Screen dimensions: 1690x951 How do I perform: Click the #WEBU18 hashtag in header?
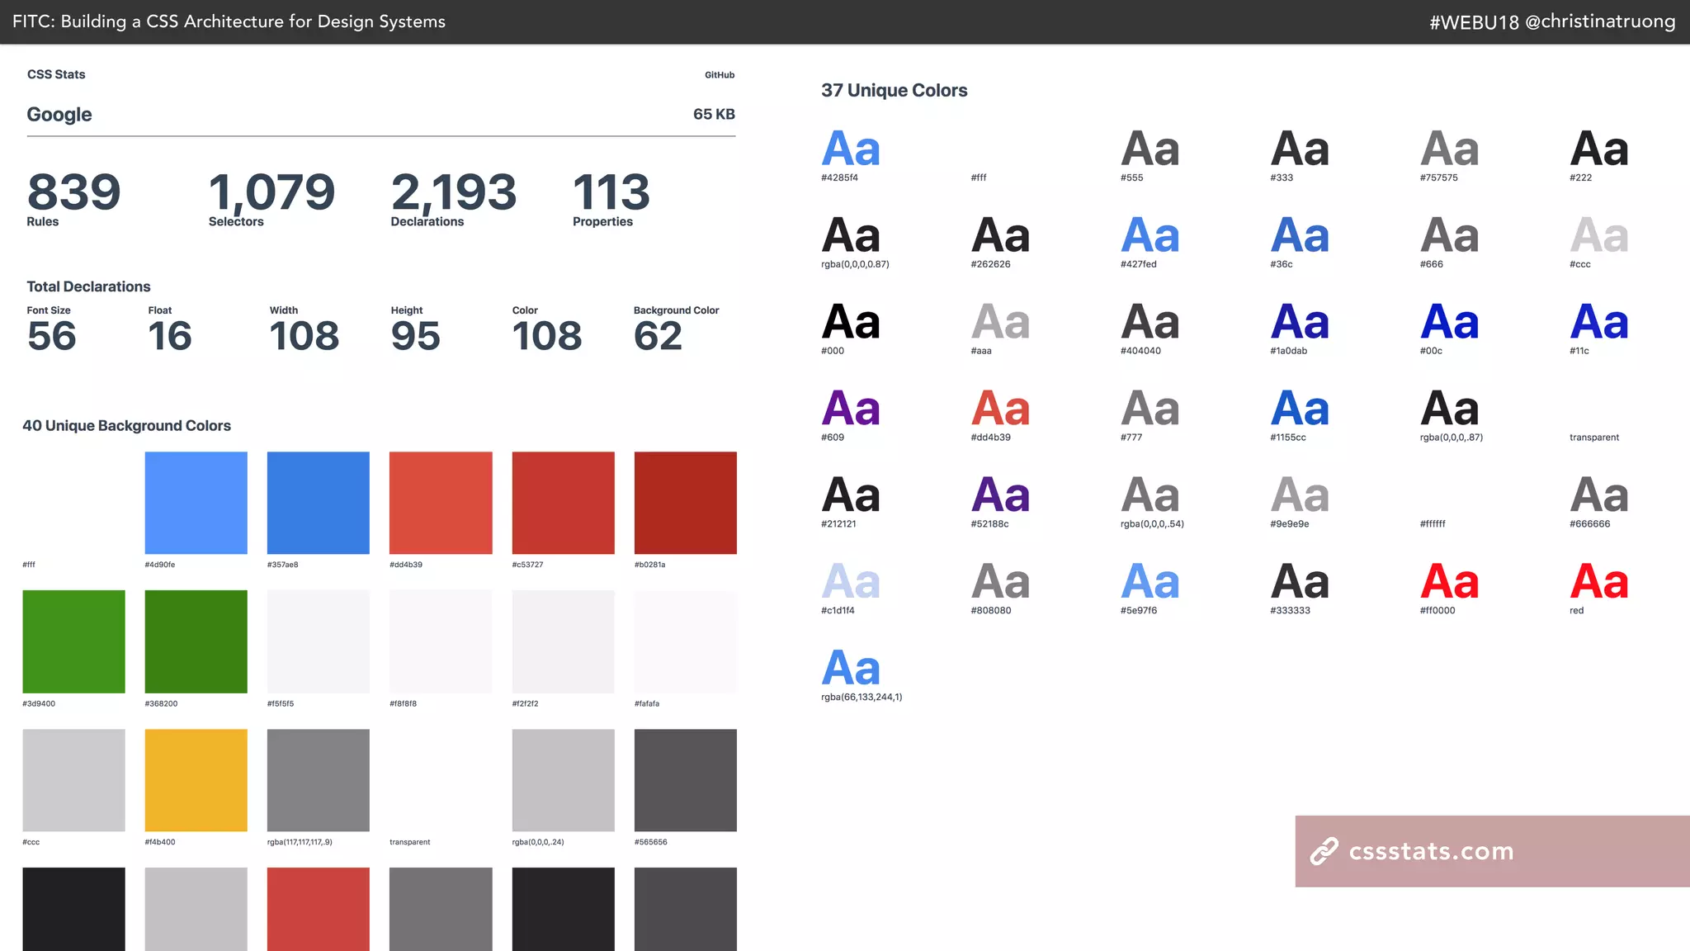[1474, 22]
